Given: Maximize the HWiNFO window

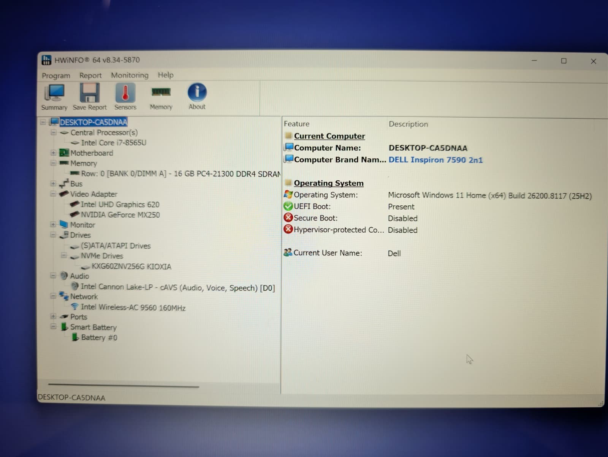Looking at the screenshot, I should tap(564, 61).
